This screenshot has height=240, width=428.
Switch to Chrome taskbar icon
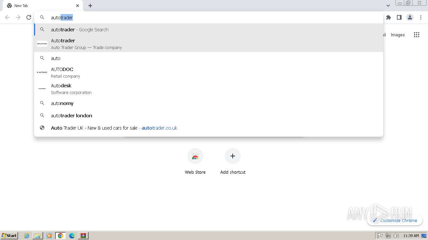click(x=61, y=236)
